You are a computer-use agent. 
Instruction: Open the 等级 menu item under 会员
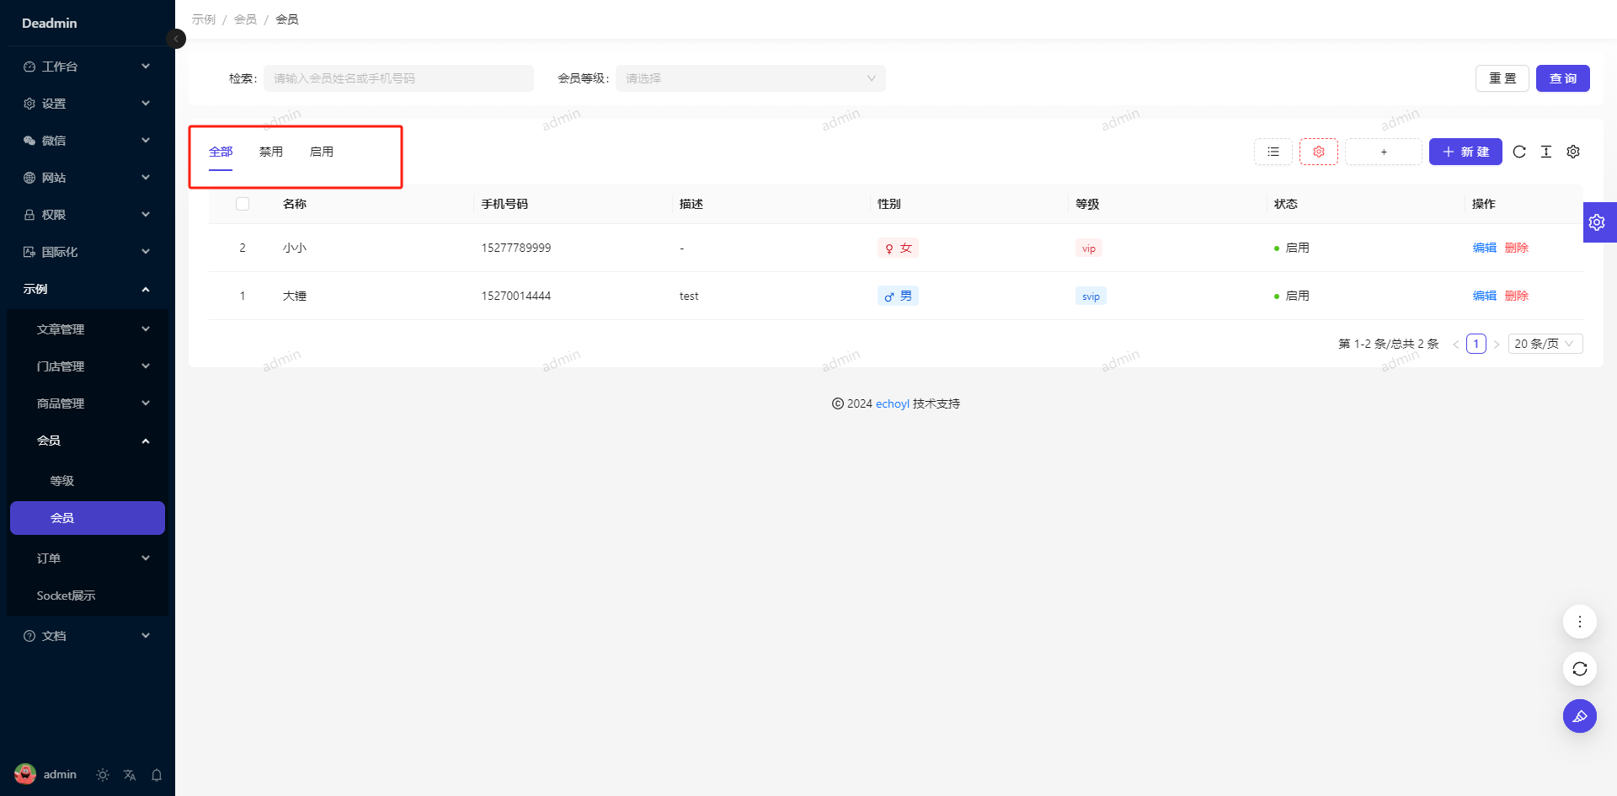(62, 481)
